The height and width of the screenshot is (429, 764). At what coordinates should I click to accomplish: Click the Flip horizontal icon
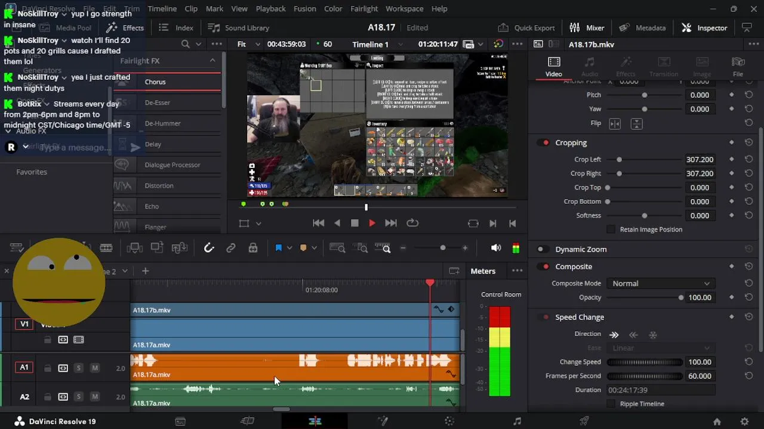click(615, 123)
